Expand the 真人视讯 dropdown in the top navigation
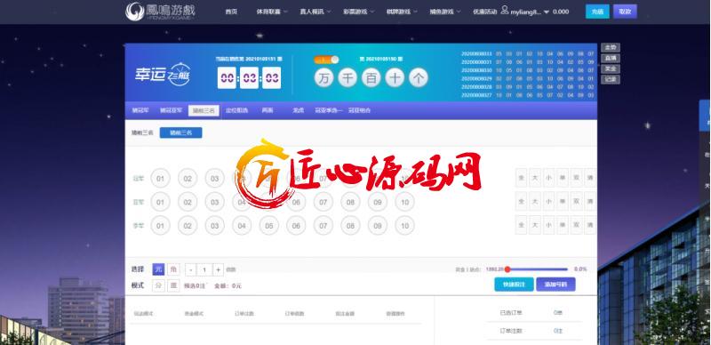 coord(316,12)
